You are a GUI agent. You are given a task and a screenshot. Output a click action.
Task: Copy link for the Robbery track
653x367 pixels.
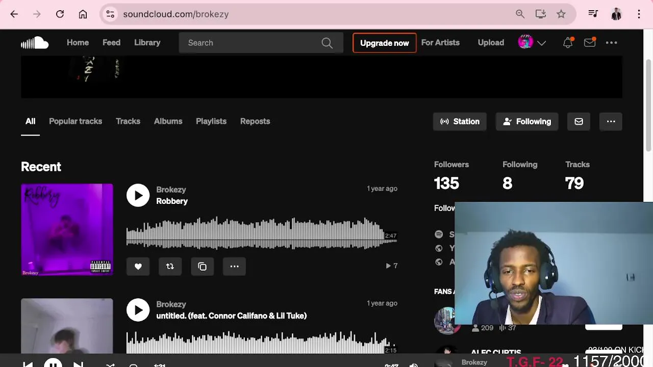[202, 266]
